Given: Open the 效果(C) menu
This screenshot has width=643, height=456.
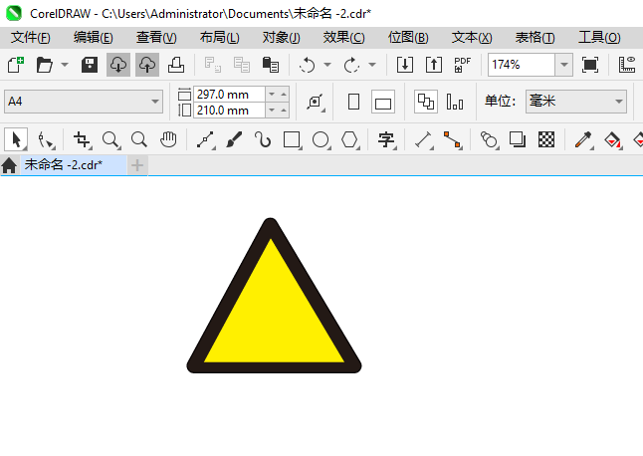Looking at the screenshot, I should 343,38.
